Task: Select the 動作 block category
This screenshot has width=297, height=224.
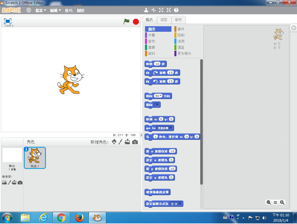Action: 158,29
